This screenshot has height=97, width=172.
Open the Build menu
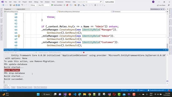click(30, 2)
